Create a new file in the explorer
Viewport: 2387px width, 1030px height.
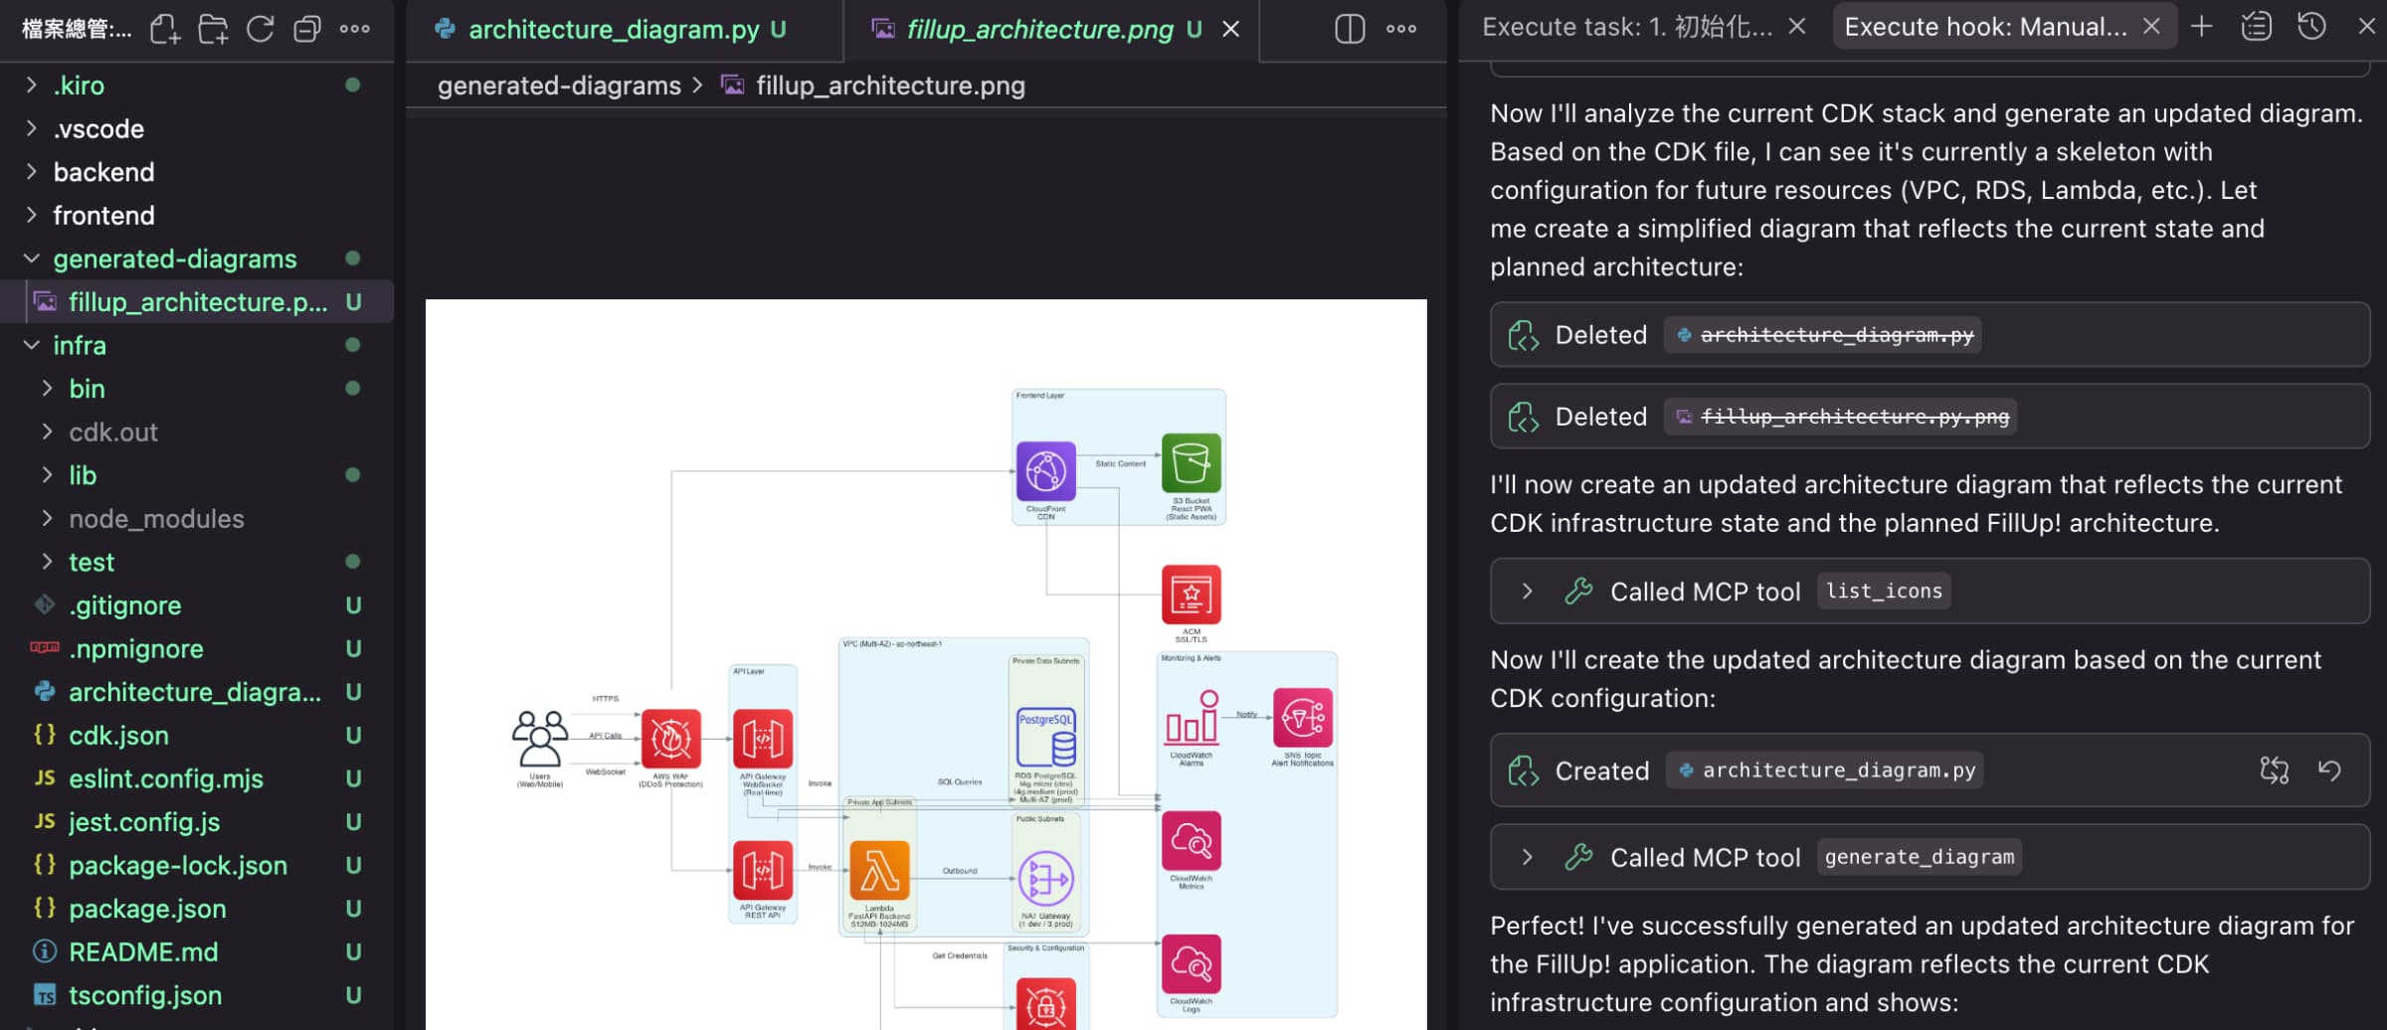tap(164, 29)
